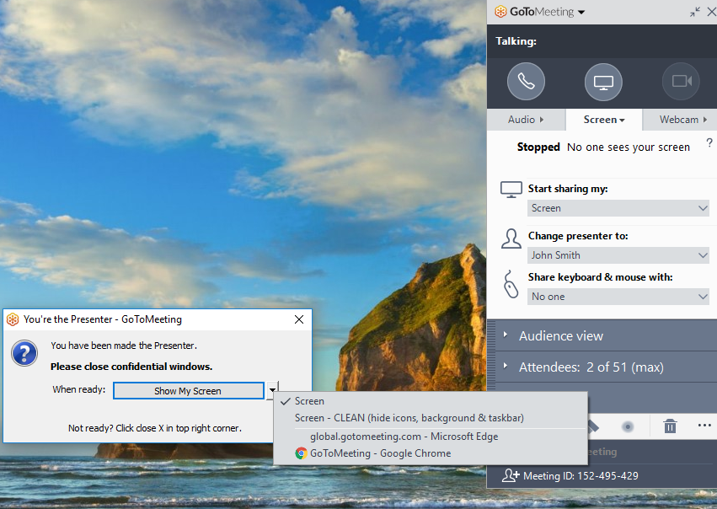Screen dimensions: 717x509
Task: Choose the checked Screen option in menu
Action: tap(430, 401)
